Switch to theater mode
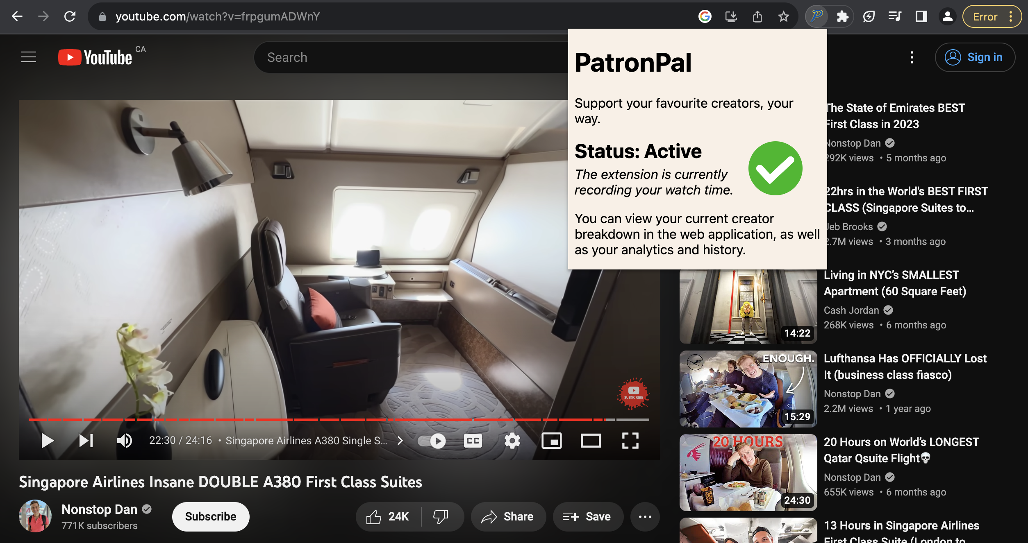The height and width of the screenshot is (543, 1028). 591,441
